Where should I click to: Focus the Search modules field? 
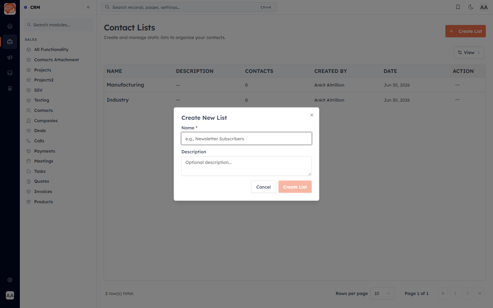[x=58, y=25]
